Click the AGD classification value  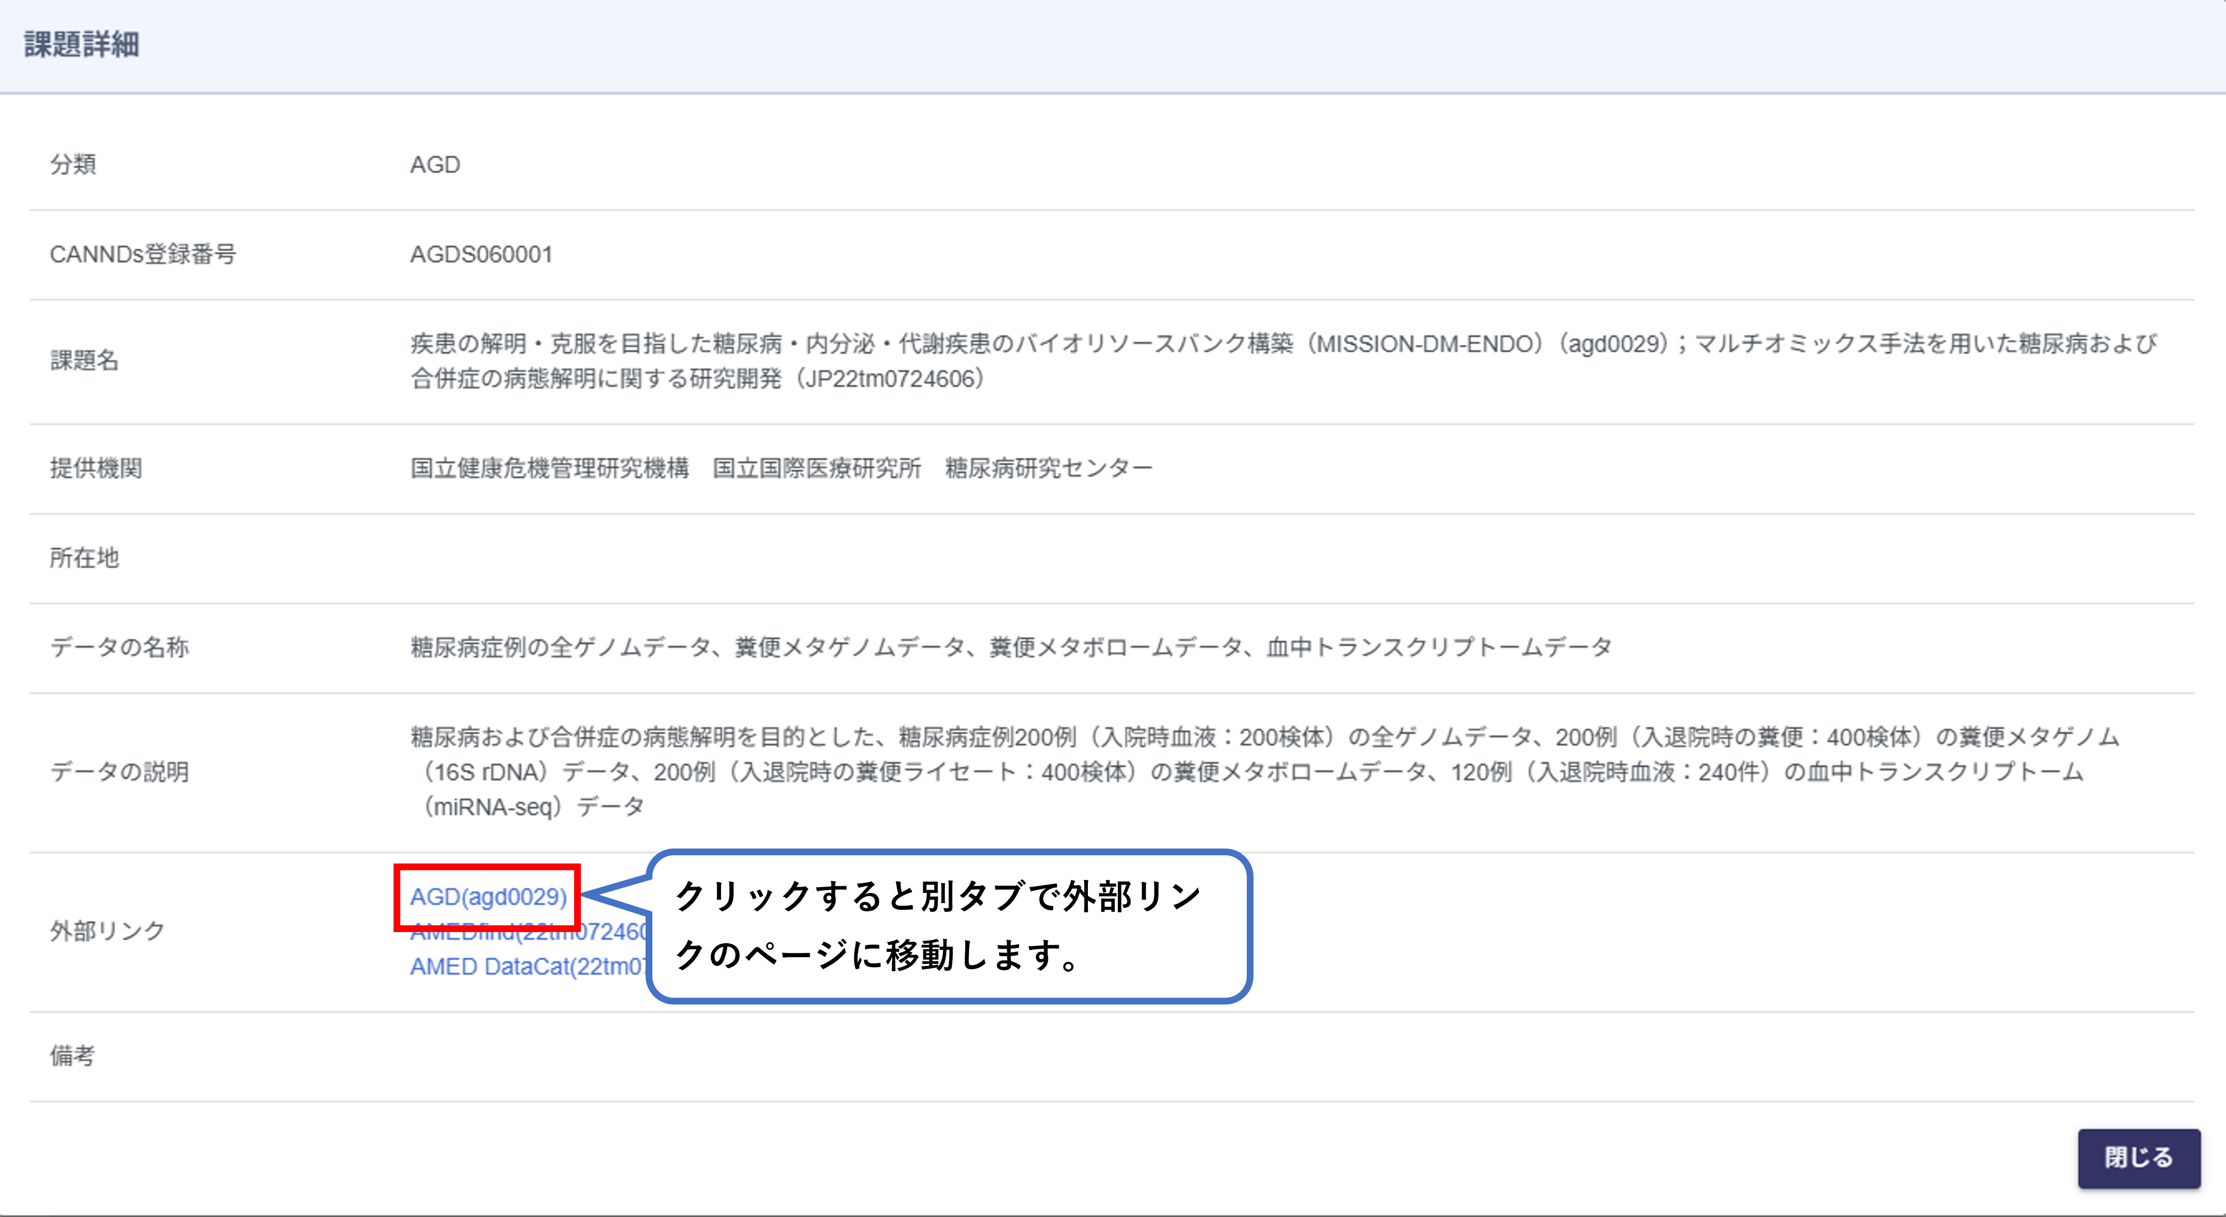(435, 164)
